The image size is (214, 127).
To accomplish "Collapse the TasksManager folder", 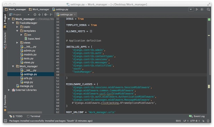I will point(13,23).
